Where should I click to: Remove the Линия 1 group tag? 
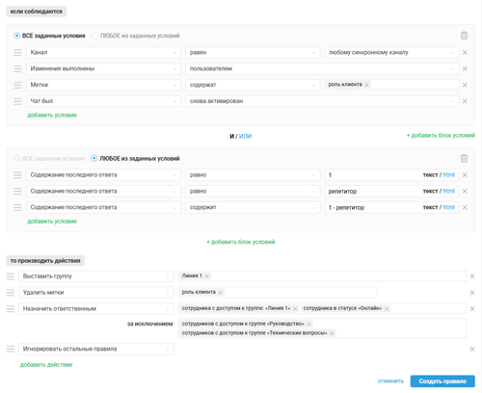pos(207,276)
